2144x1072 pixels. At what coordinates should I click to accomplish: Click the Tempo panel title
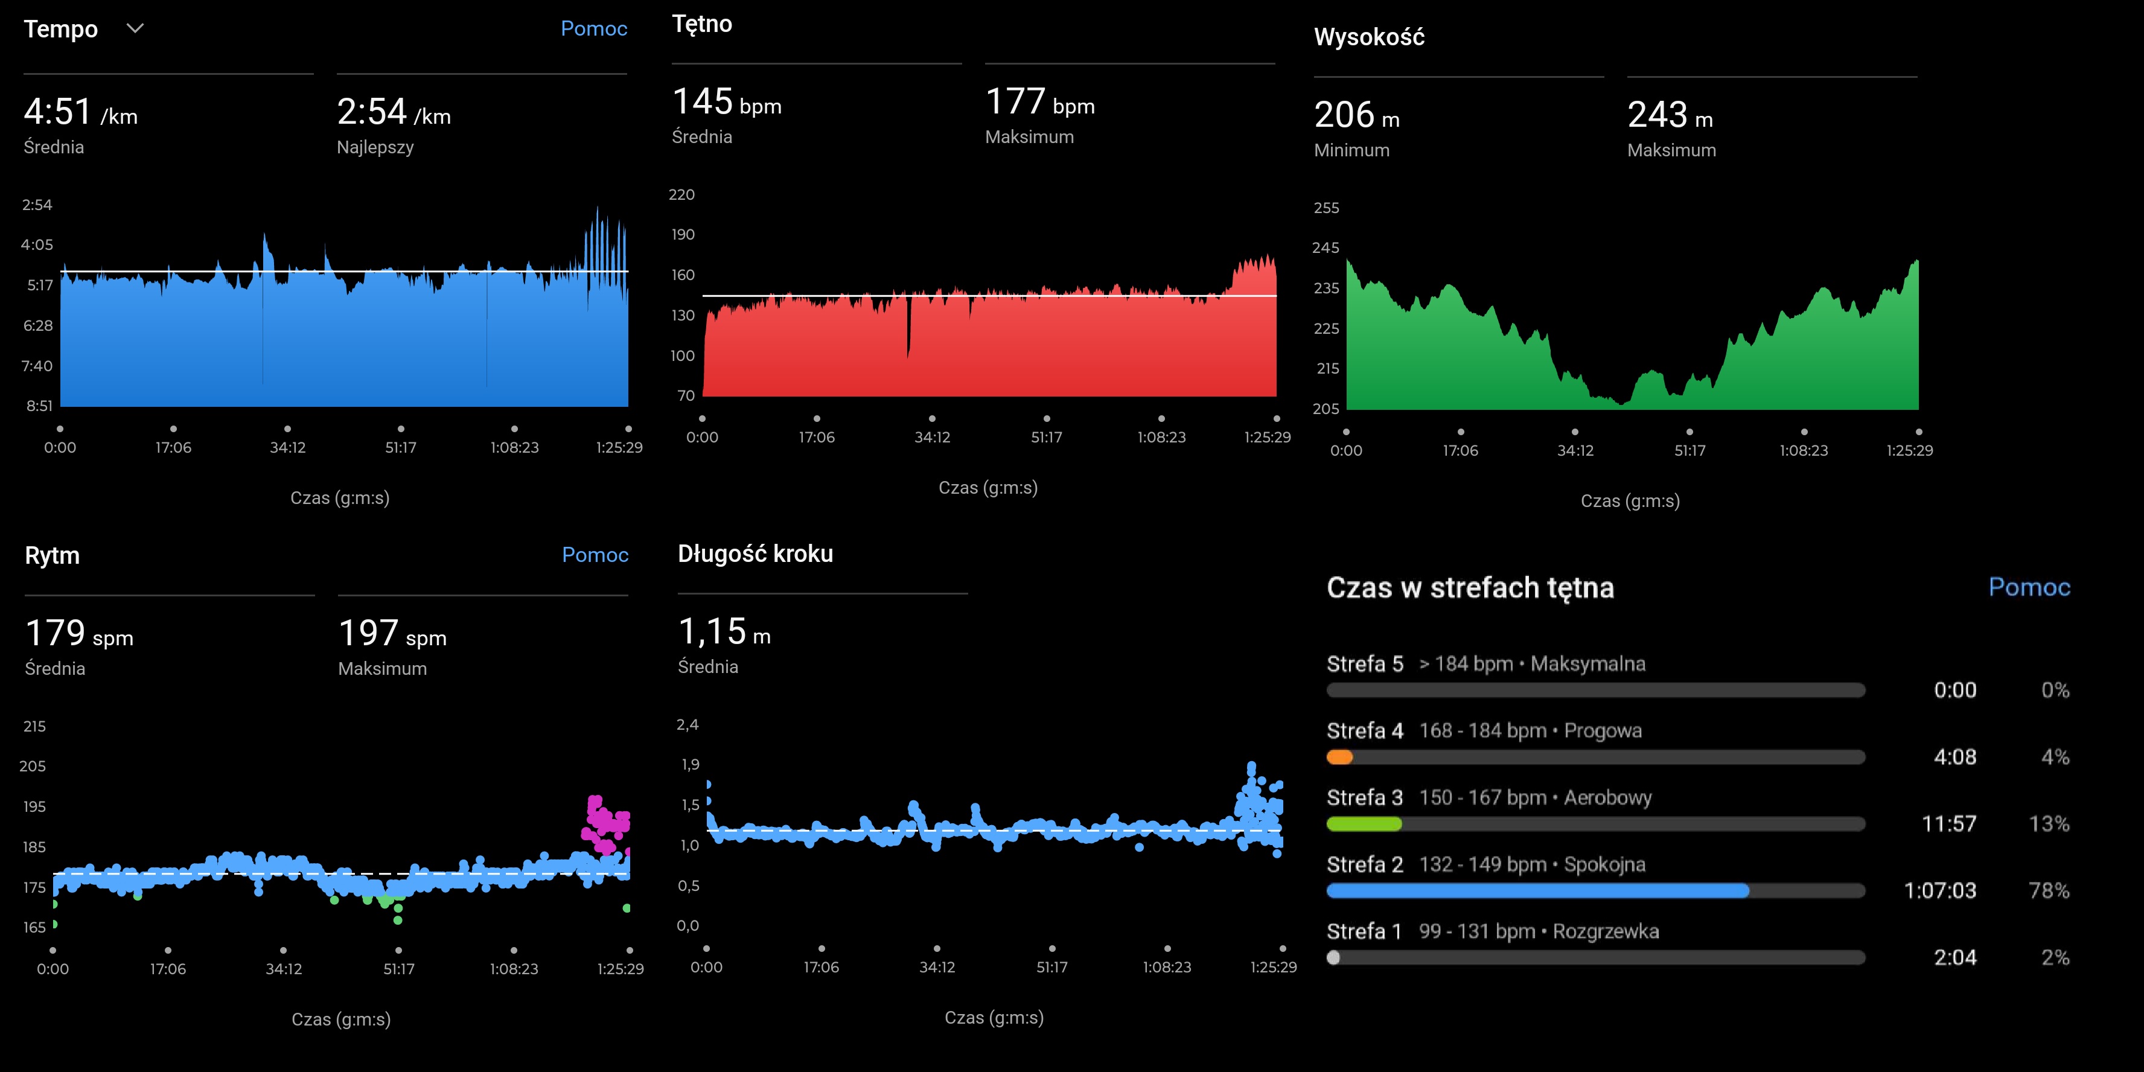pyautogui.click(x=61, y=29)
